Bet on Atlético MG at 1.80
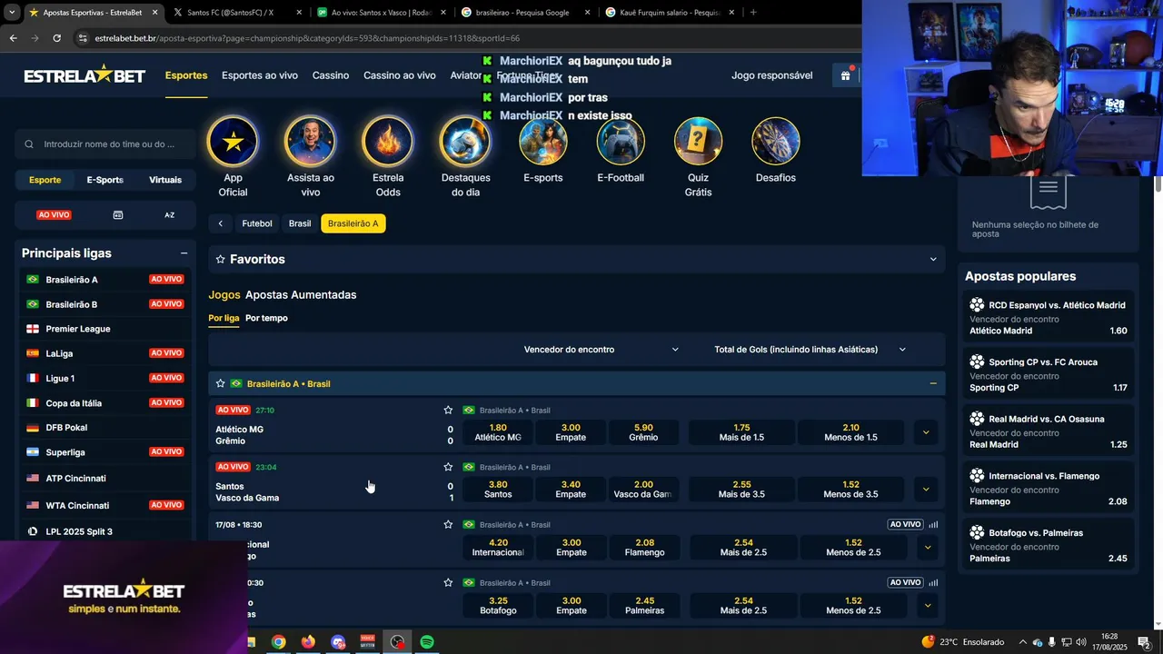 pyautogui.click(x=498, y=432)
